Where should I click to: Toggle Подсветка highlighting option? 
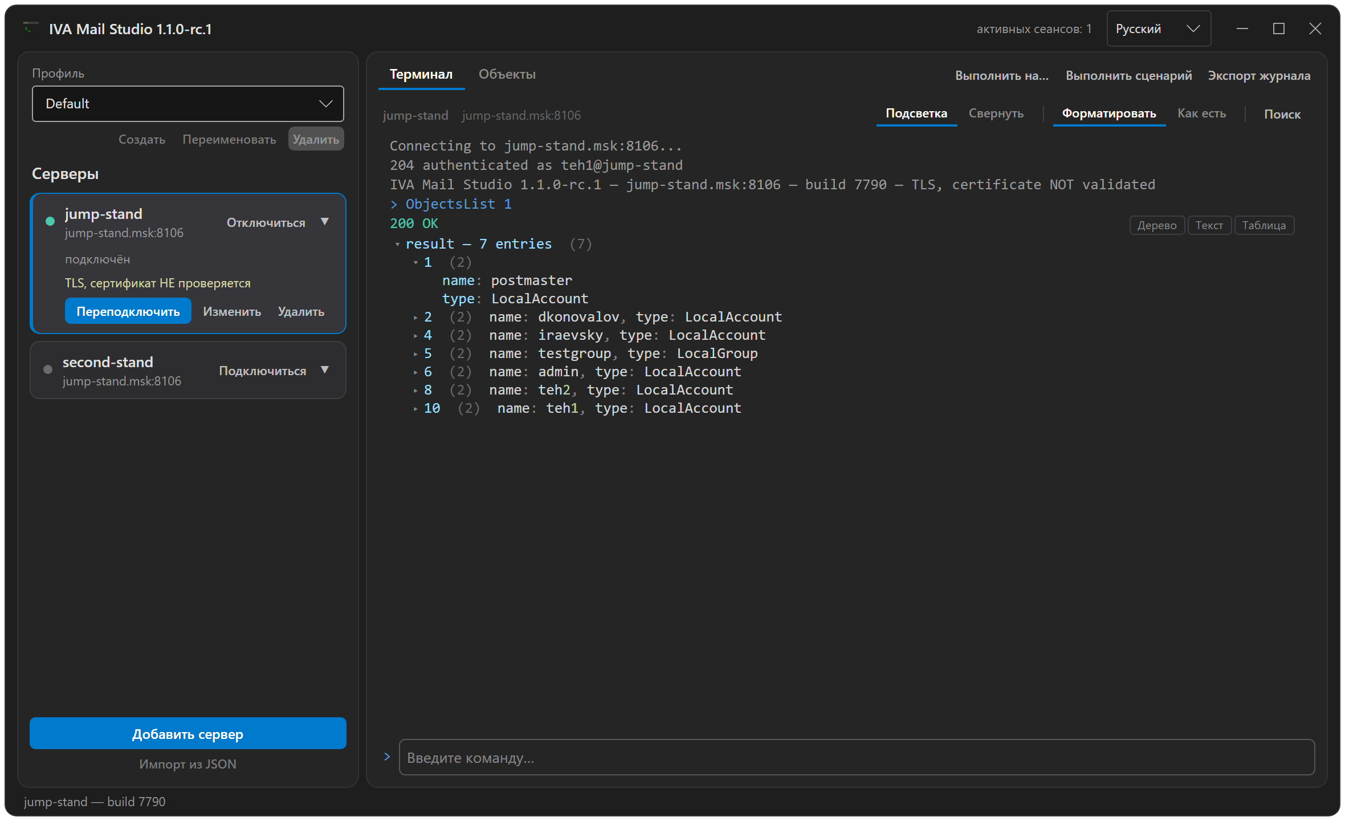point(916,113)
